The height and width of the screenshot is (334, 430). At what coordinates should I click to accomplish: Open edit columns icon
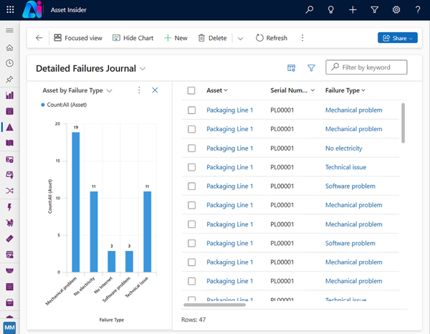pyautogui.click(x=291, y=68)
